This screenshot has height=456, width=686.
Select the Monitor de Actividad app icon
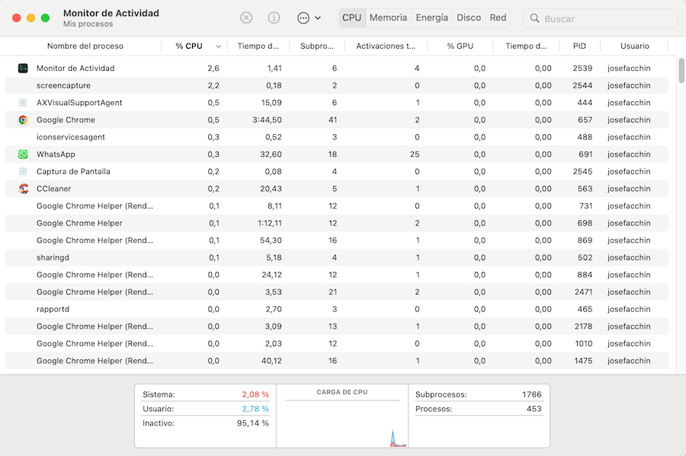(23, 69)
